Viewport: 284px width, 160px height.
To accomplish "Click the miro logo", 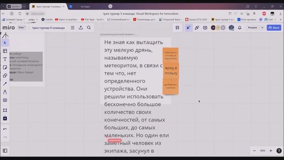I will 8,28.
